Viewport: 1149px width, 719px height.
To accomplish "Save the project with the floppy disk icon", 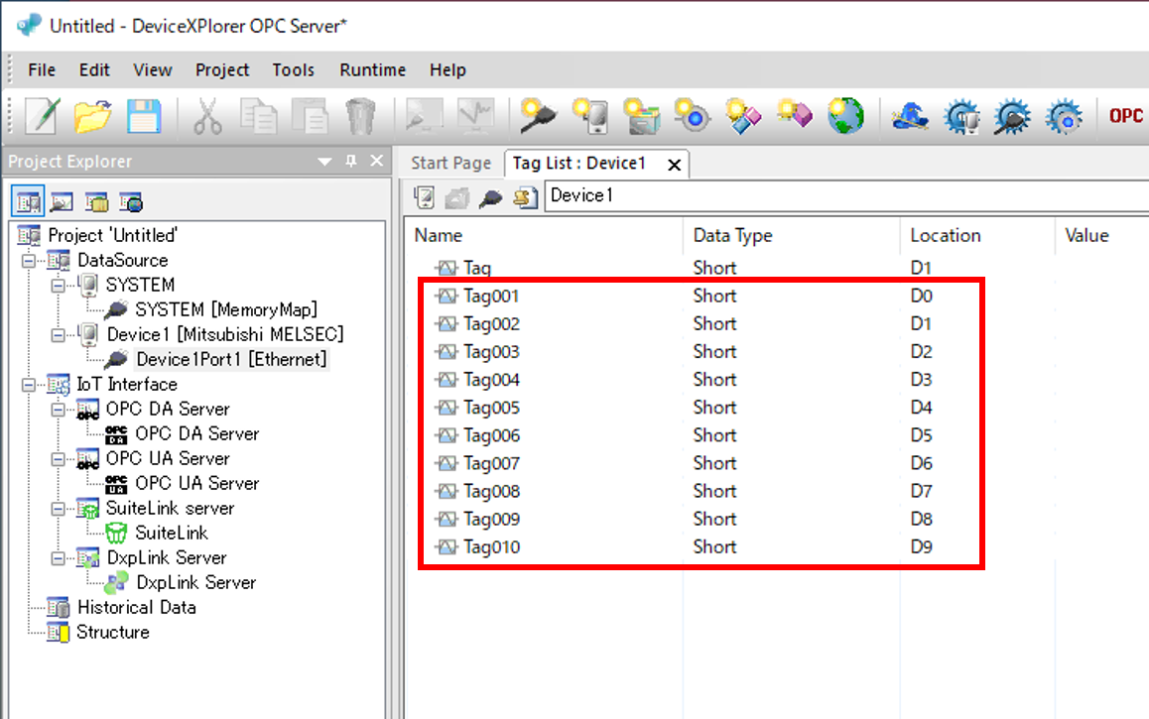I will coord(143,116).
